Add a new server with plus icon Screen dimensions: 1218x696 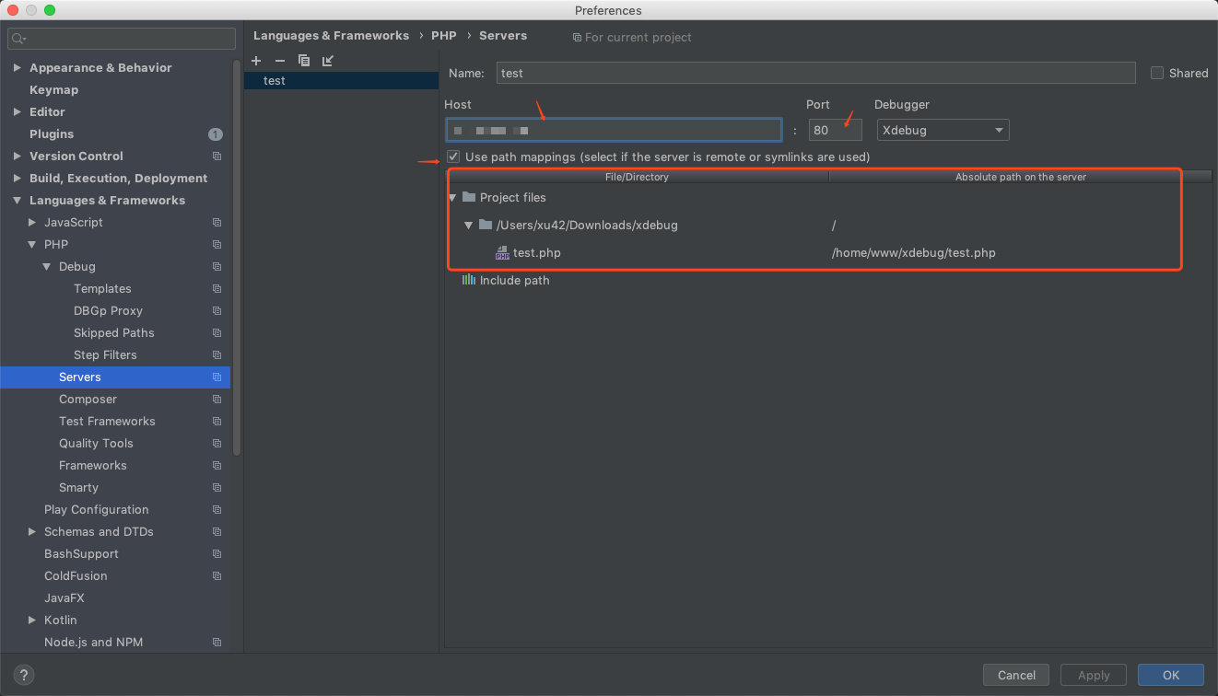click(256, 61)
